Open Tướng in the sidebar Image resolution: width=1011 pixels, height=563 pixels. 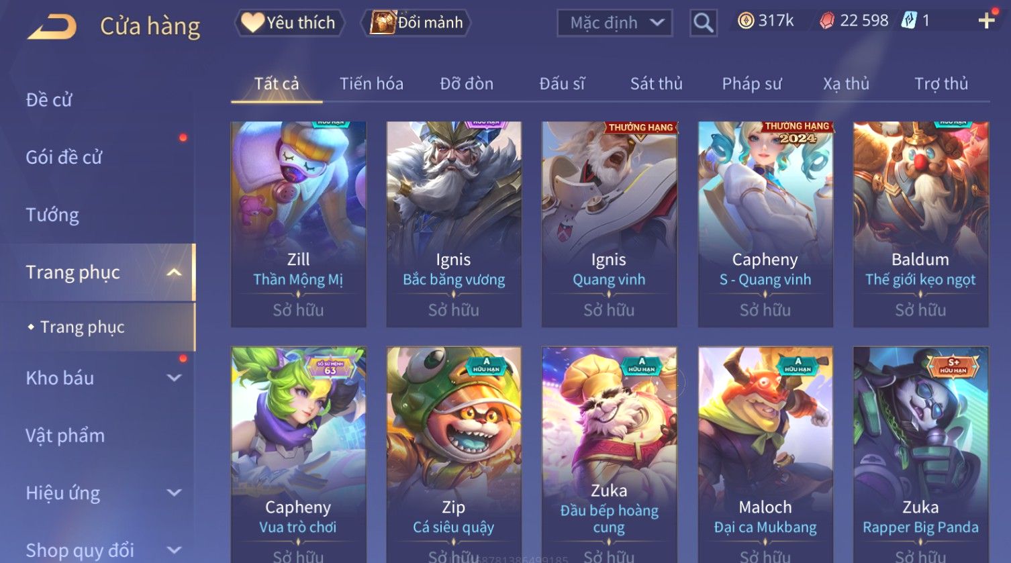[52, 215]
